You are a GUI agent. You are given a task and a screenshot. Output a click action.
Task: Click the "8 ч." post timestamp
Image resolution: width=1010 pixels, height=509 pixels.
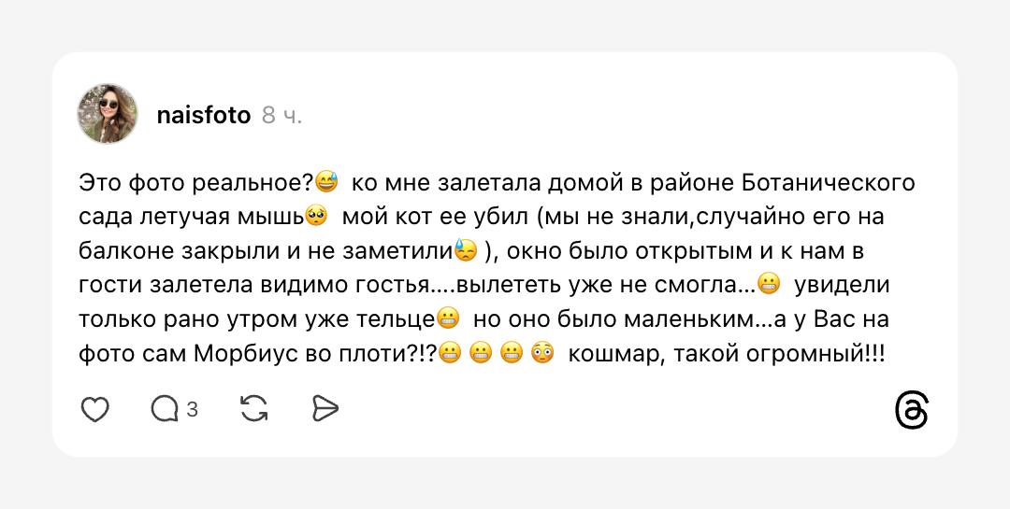click(281, 115)
